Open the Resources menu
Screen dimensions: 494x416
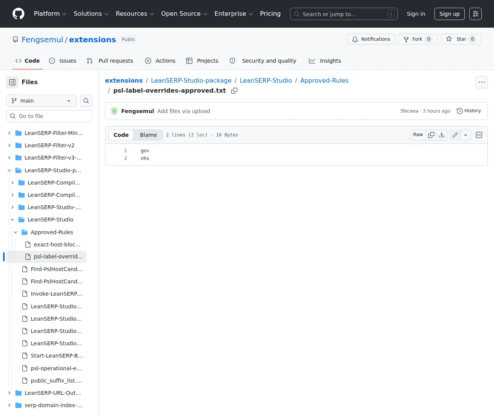coord(135,14)
